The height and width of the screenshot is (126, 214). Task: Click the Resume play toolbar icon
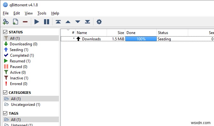pos(37,22)
